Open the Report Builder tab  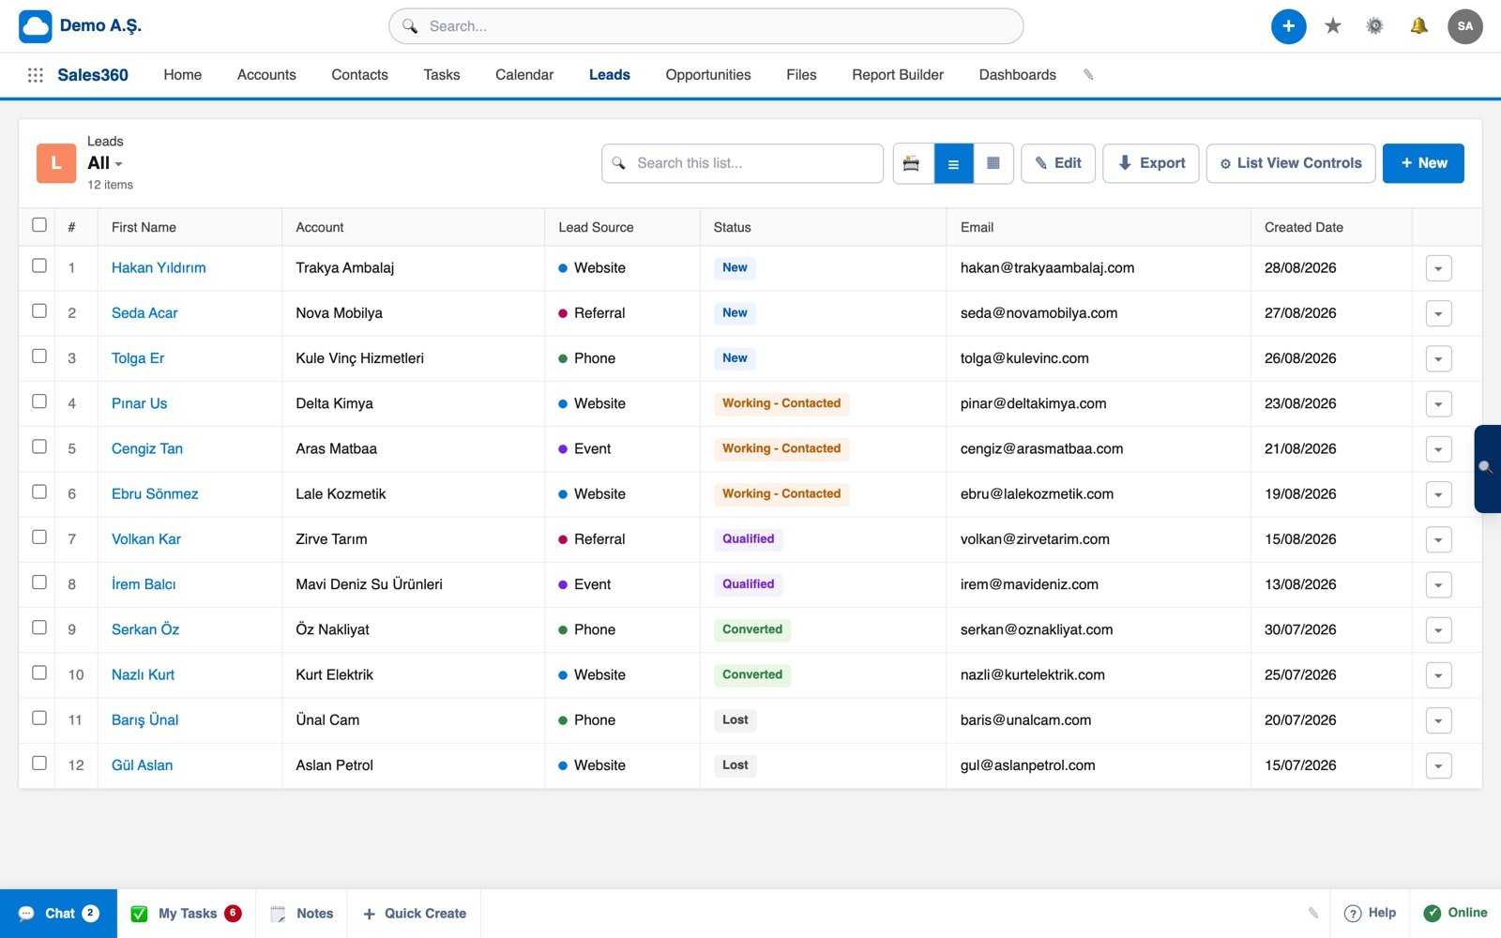[898, 75]
